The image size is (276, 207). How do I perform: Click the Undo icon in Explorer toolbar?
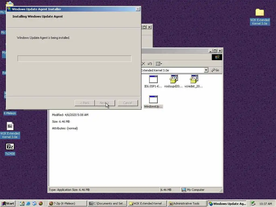[150, 64]
